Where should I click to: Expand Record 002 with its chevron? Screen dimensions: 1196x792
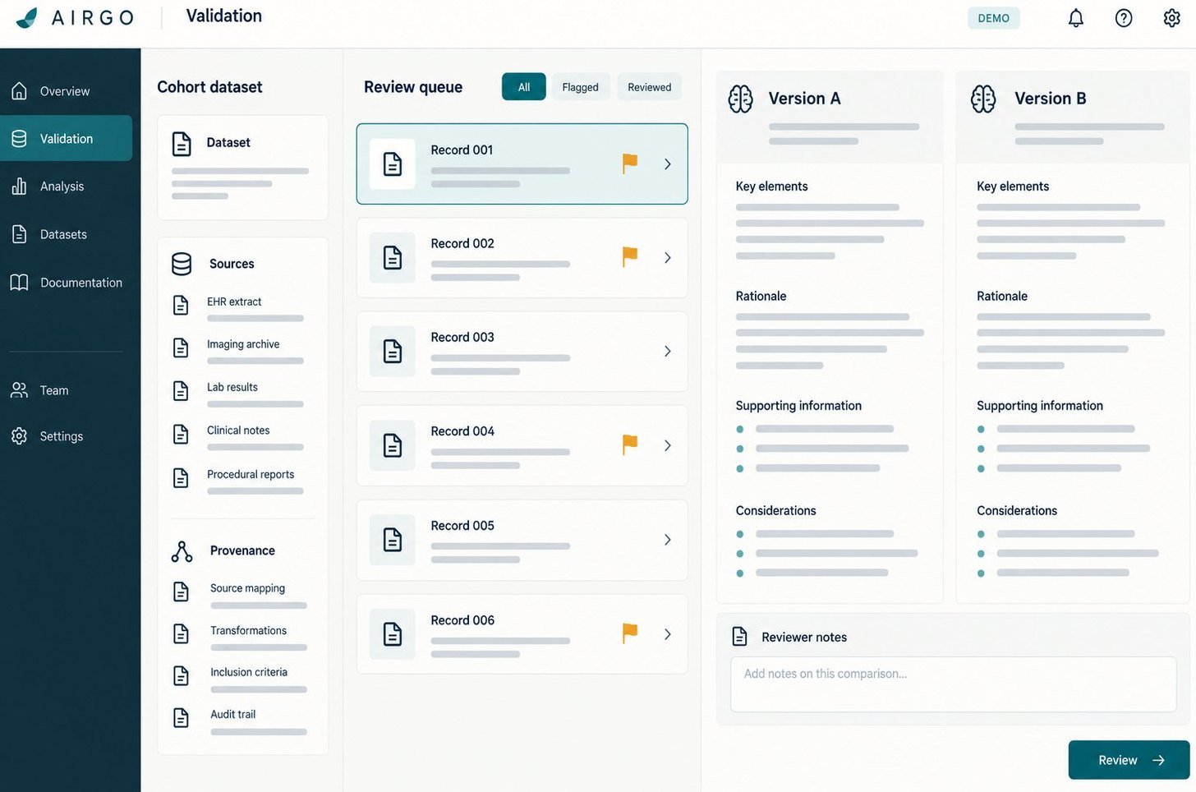[x=668, y=258]
